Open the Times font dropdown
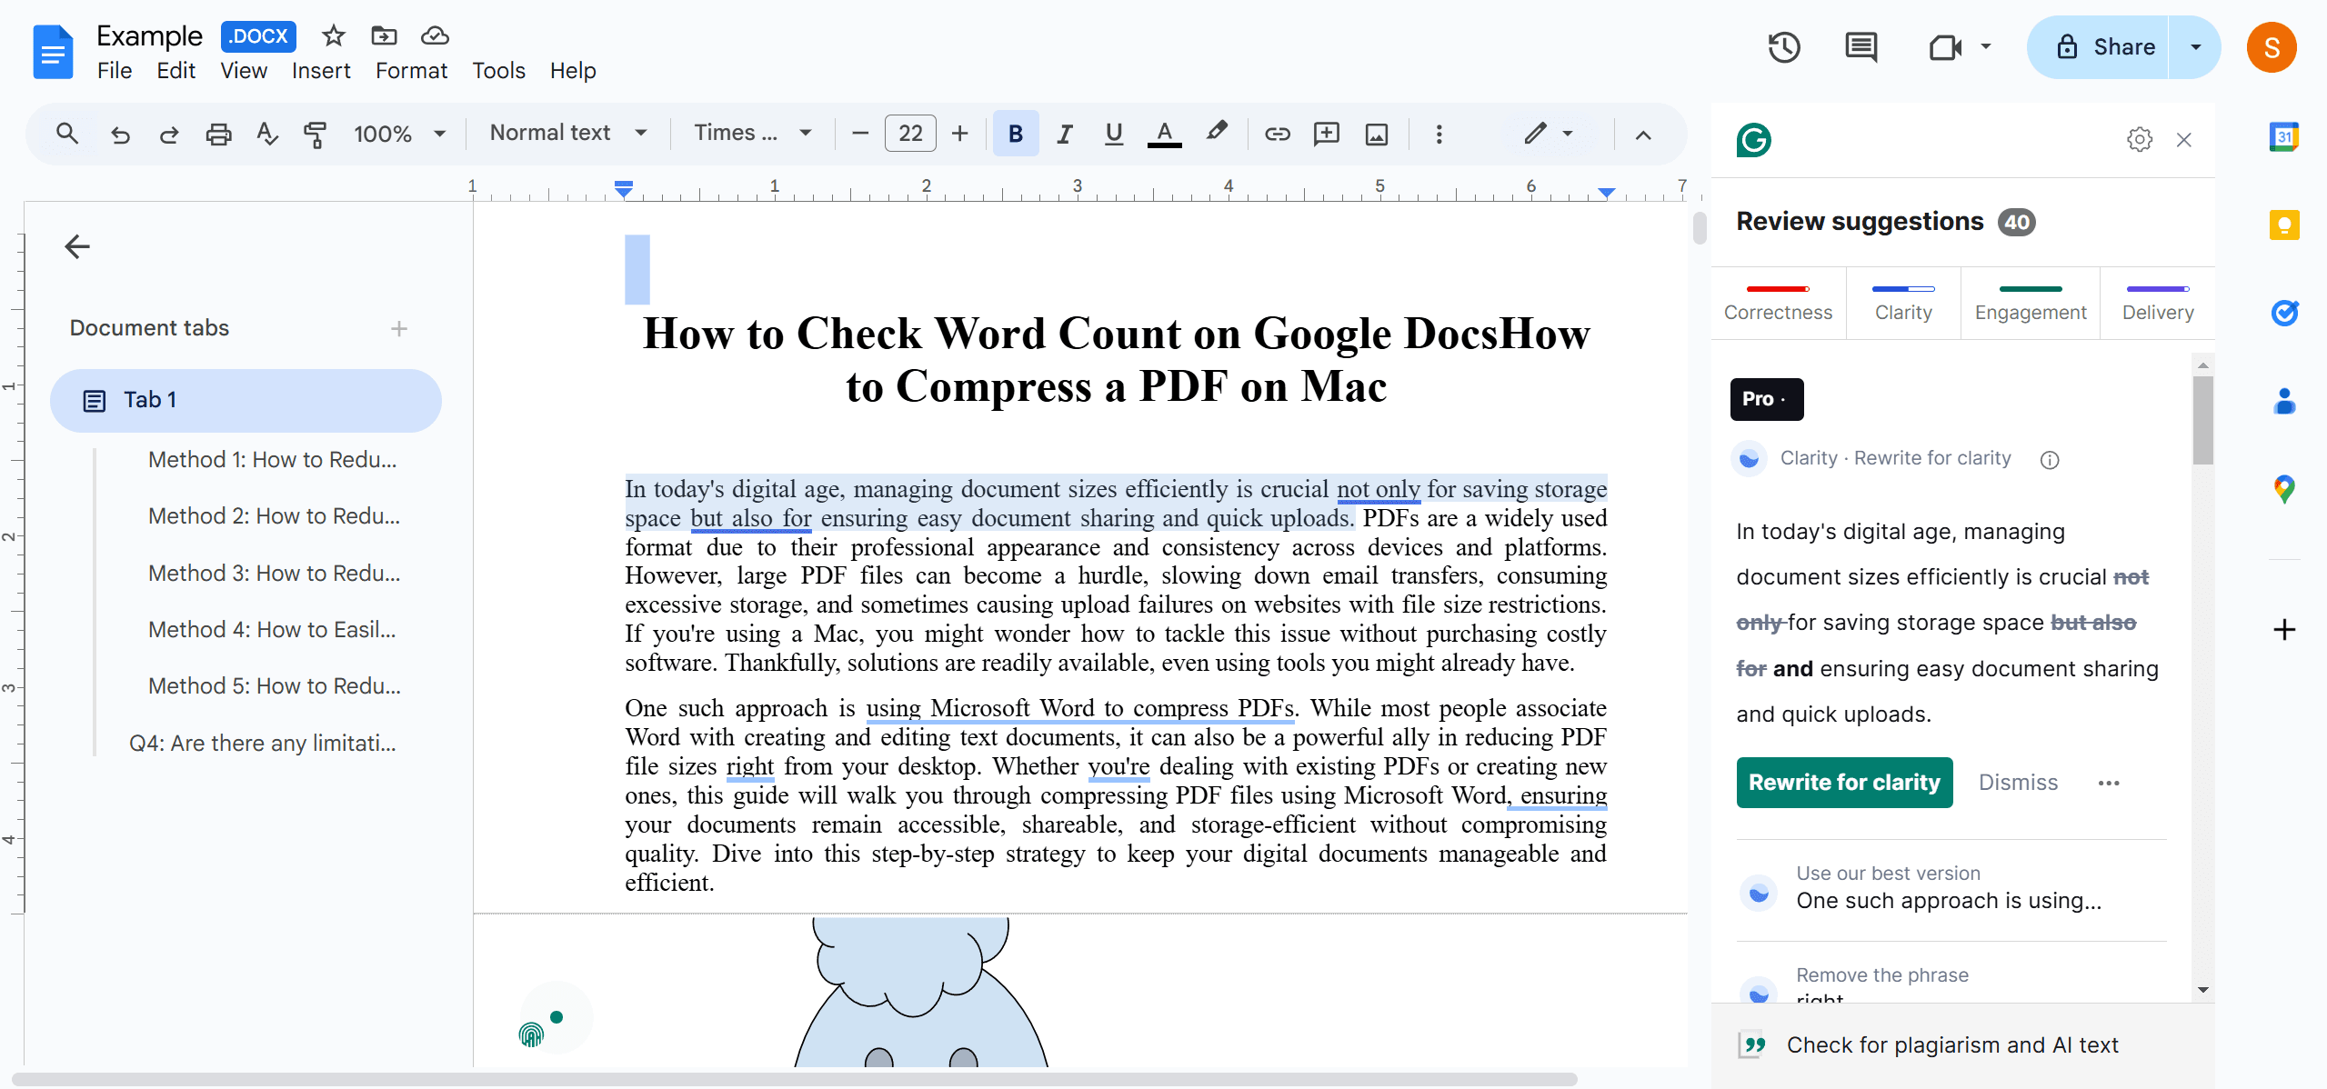The height and width of the screenshot is (1089, 2327). tap(753, 133)
